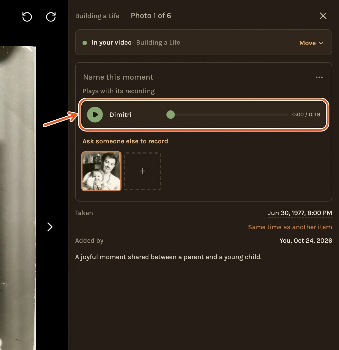The height and width of the screenshot is (350, 339).
Task: Rotate photo clockwise
Action: [51, 17]
